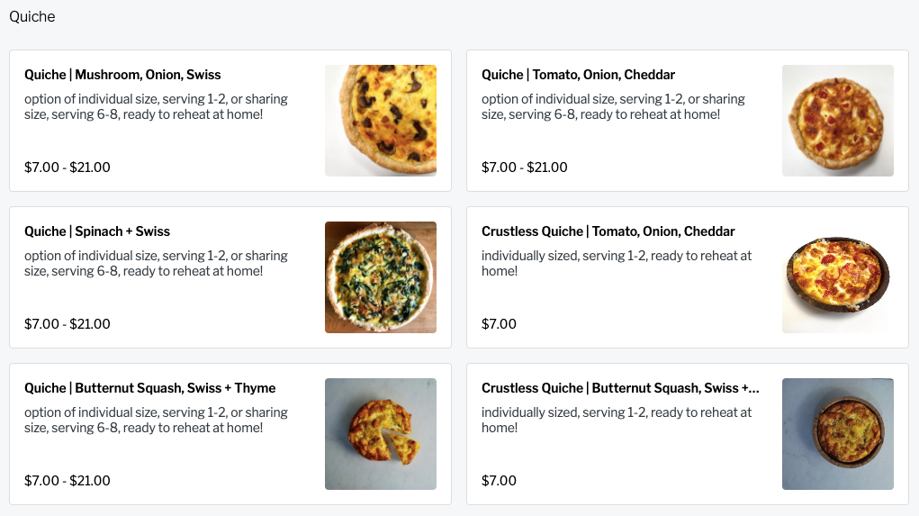This screenshot has width=919, height=516.
Task: Click the "Quiche" section heading
Action: (x=32, y=17)
